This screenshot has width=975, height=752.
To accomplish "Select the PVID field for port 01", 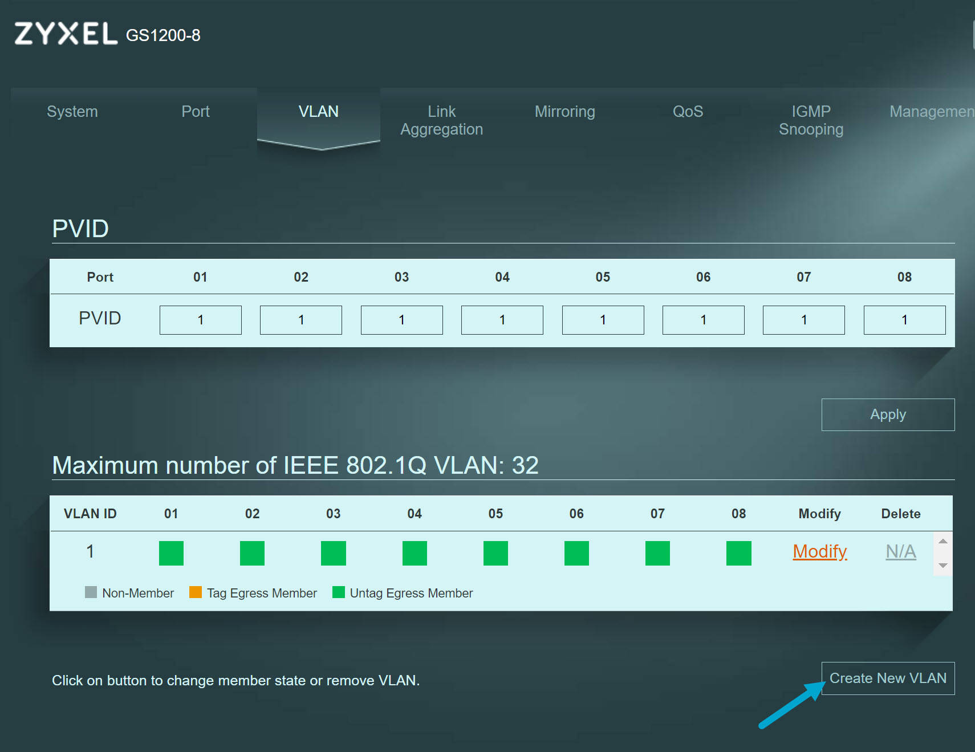I will click(x=200, y=319).
